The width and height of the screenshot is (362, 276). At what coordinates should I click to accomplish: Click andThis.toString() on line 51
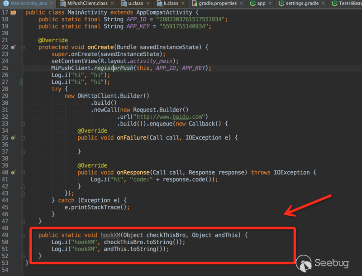[134, 249]
